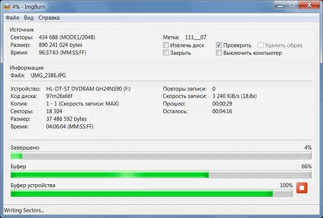Screen dimensions: 323x218
Task: Stop the burn with the red button
Action: pos(302,188)
